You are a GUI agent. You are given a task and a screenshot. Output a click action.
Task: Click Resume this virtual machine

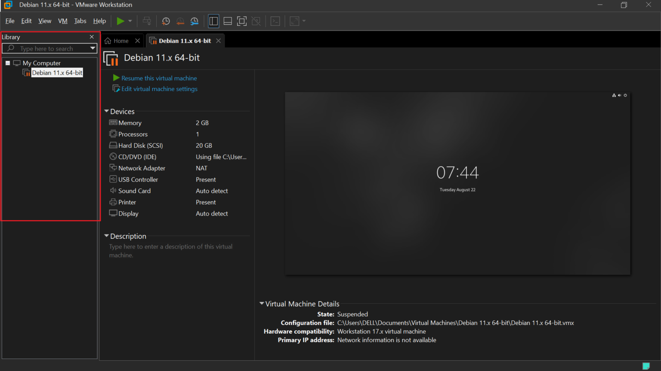159,78
